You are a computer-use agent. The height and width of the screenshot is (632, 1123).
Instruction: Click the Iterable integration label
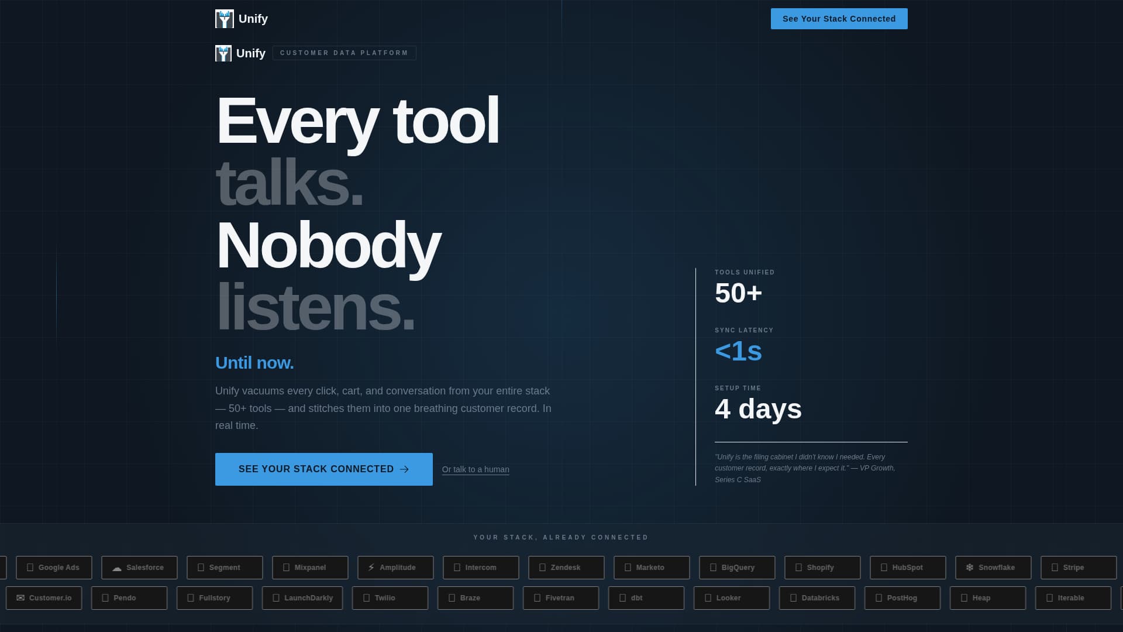[1071, 598]
